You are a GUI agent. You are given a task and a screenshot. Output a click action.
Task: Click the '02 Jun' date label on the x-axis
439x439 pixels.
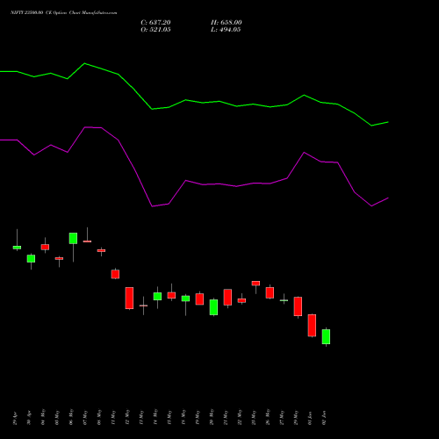(x=324, y=418)
